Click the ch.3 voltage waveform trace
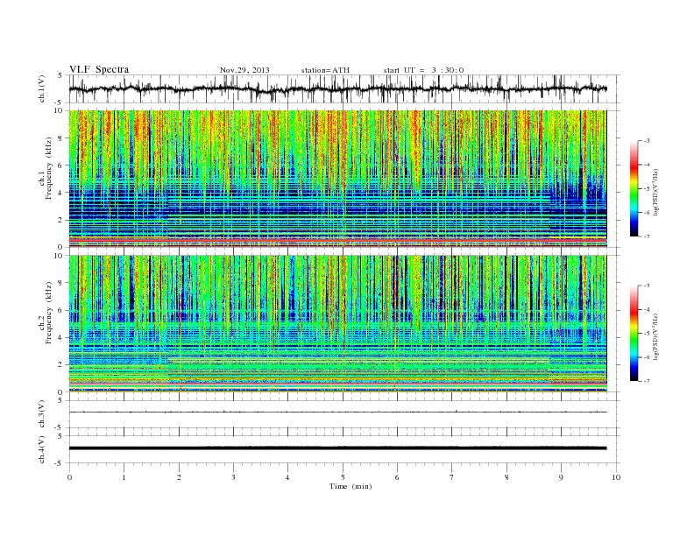 tap(337, 413)
